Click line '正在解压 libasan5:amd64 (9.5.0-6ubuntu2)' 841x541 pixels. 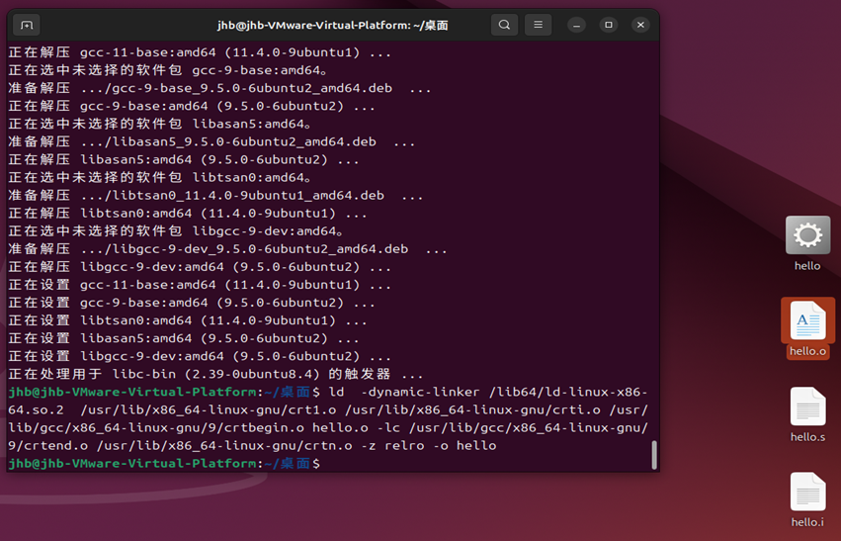(184, 160)
